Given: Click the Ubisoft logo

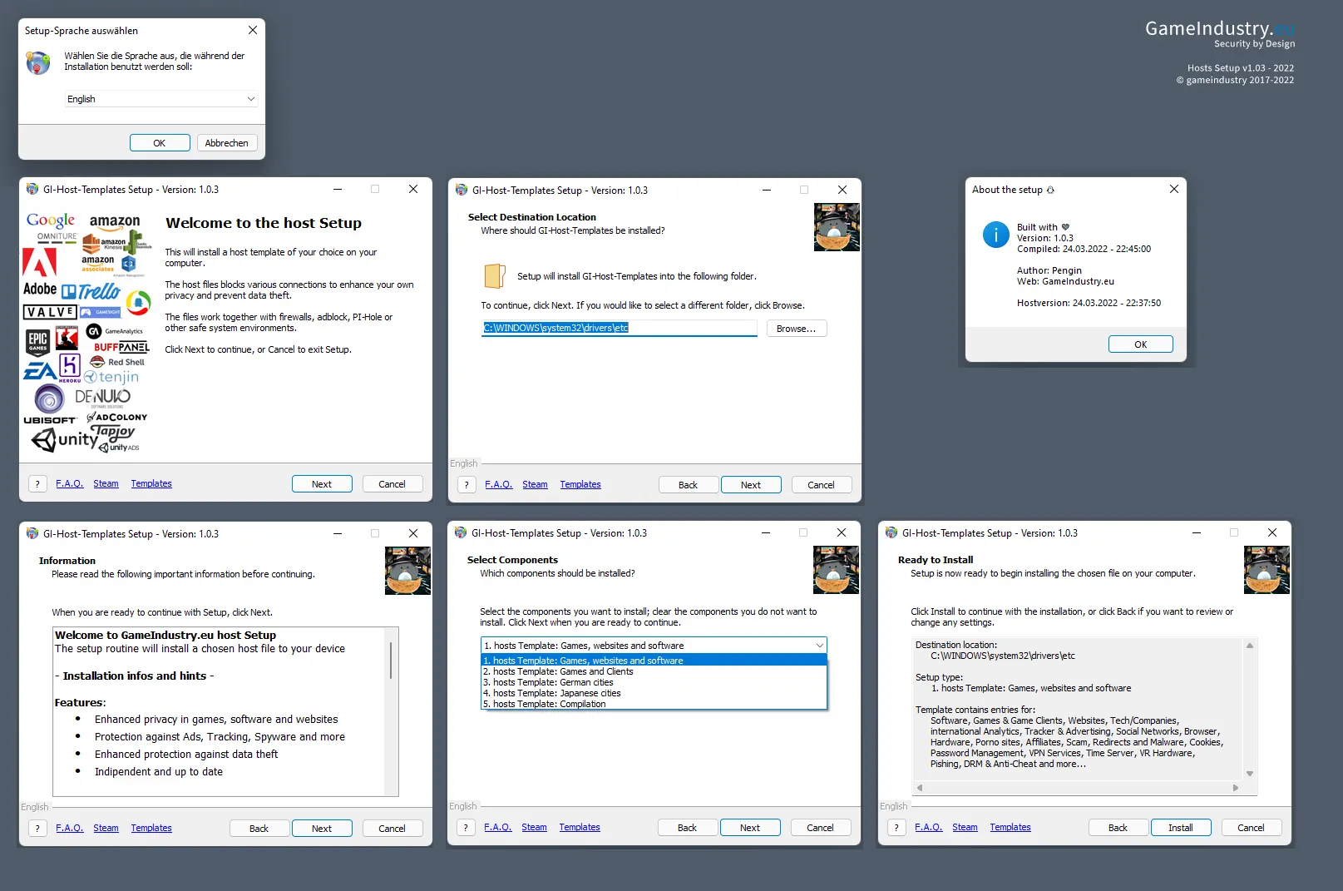Looking at the screenshot, I should click(49, 405).
